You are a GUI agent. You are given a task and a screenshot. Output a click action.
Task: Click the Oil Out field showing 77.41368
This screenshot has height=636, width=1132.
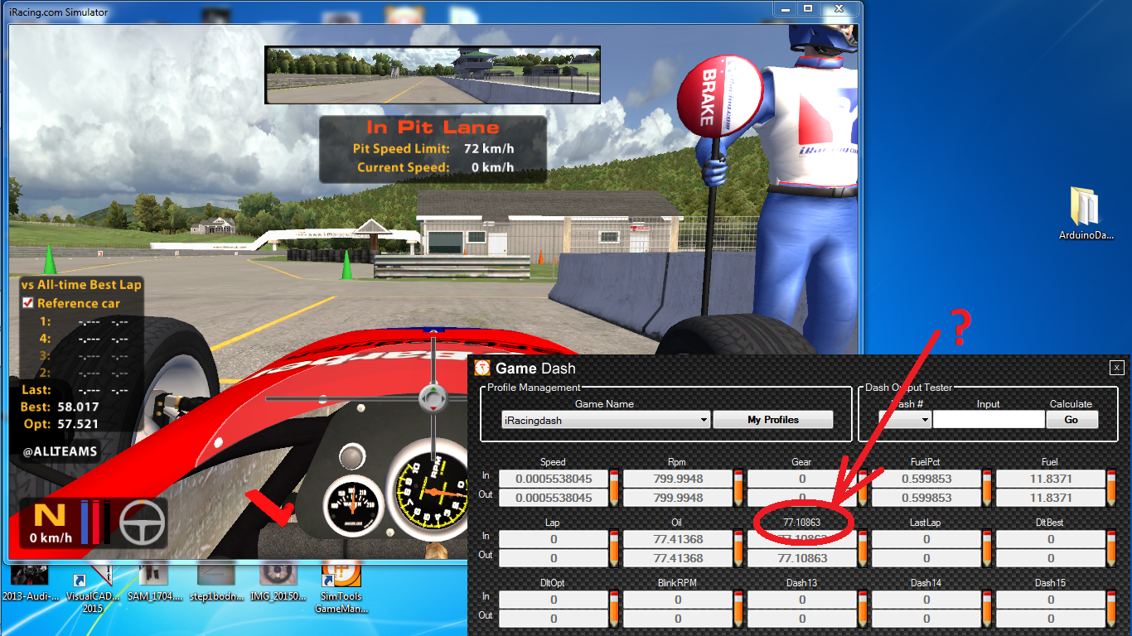(x=678, y=558)
